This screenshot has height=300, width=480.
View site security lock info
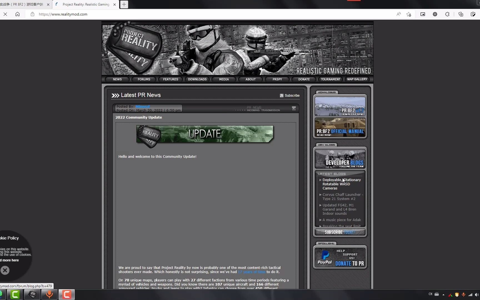32,14
